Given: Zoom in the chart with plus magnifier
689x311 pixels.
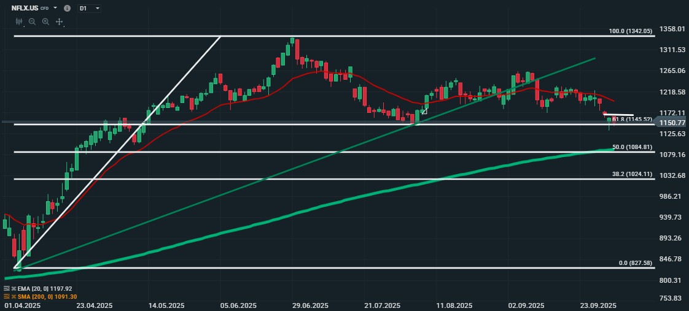Looking at the screenshot, I should [45, 21].
